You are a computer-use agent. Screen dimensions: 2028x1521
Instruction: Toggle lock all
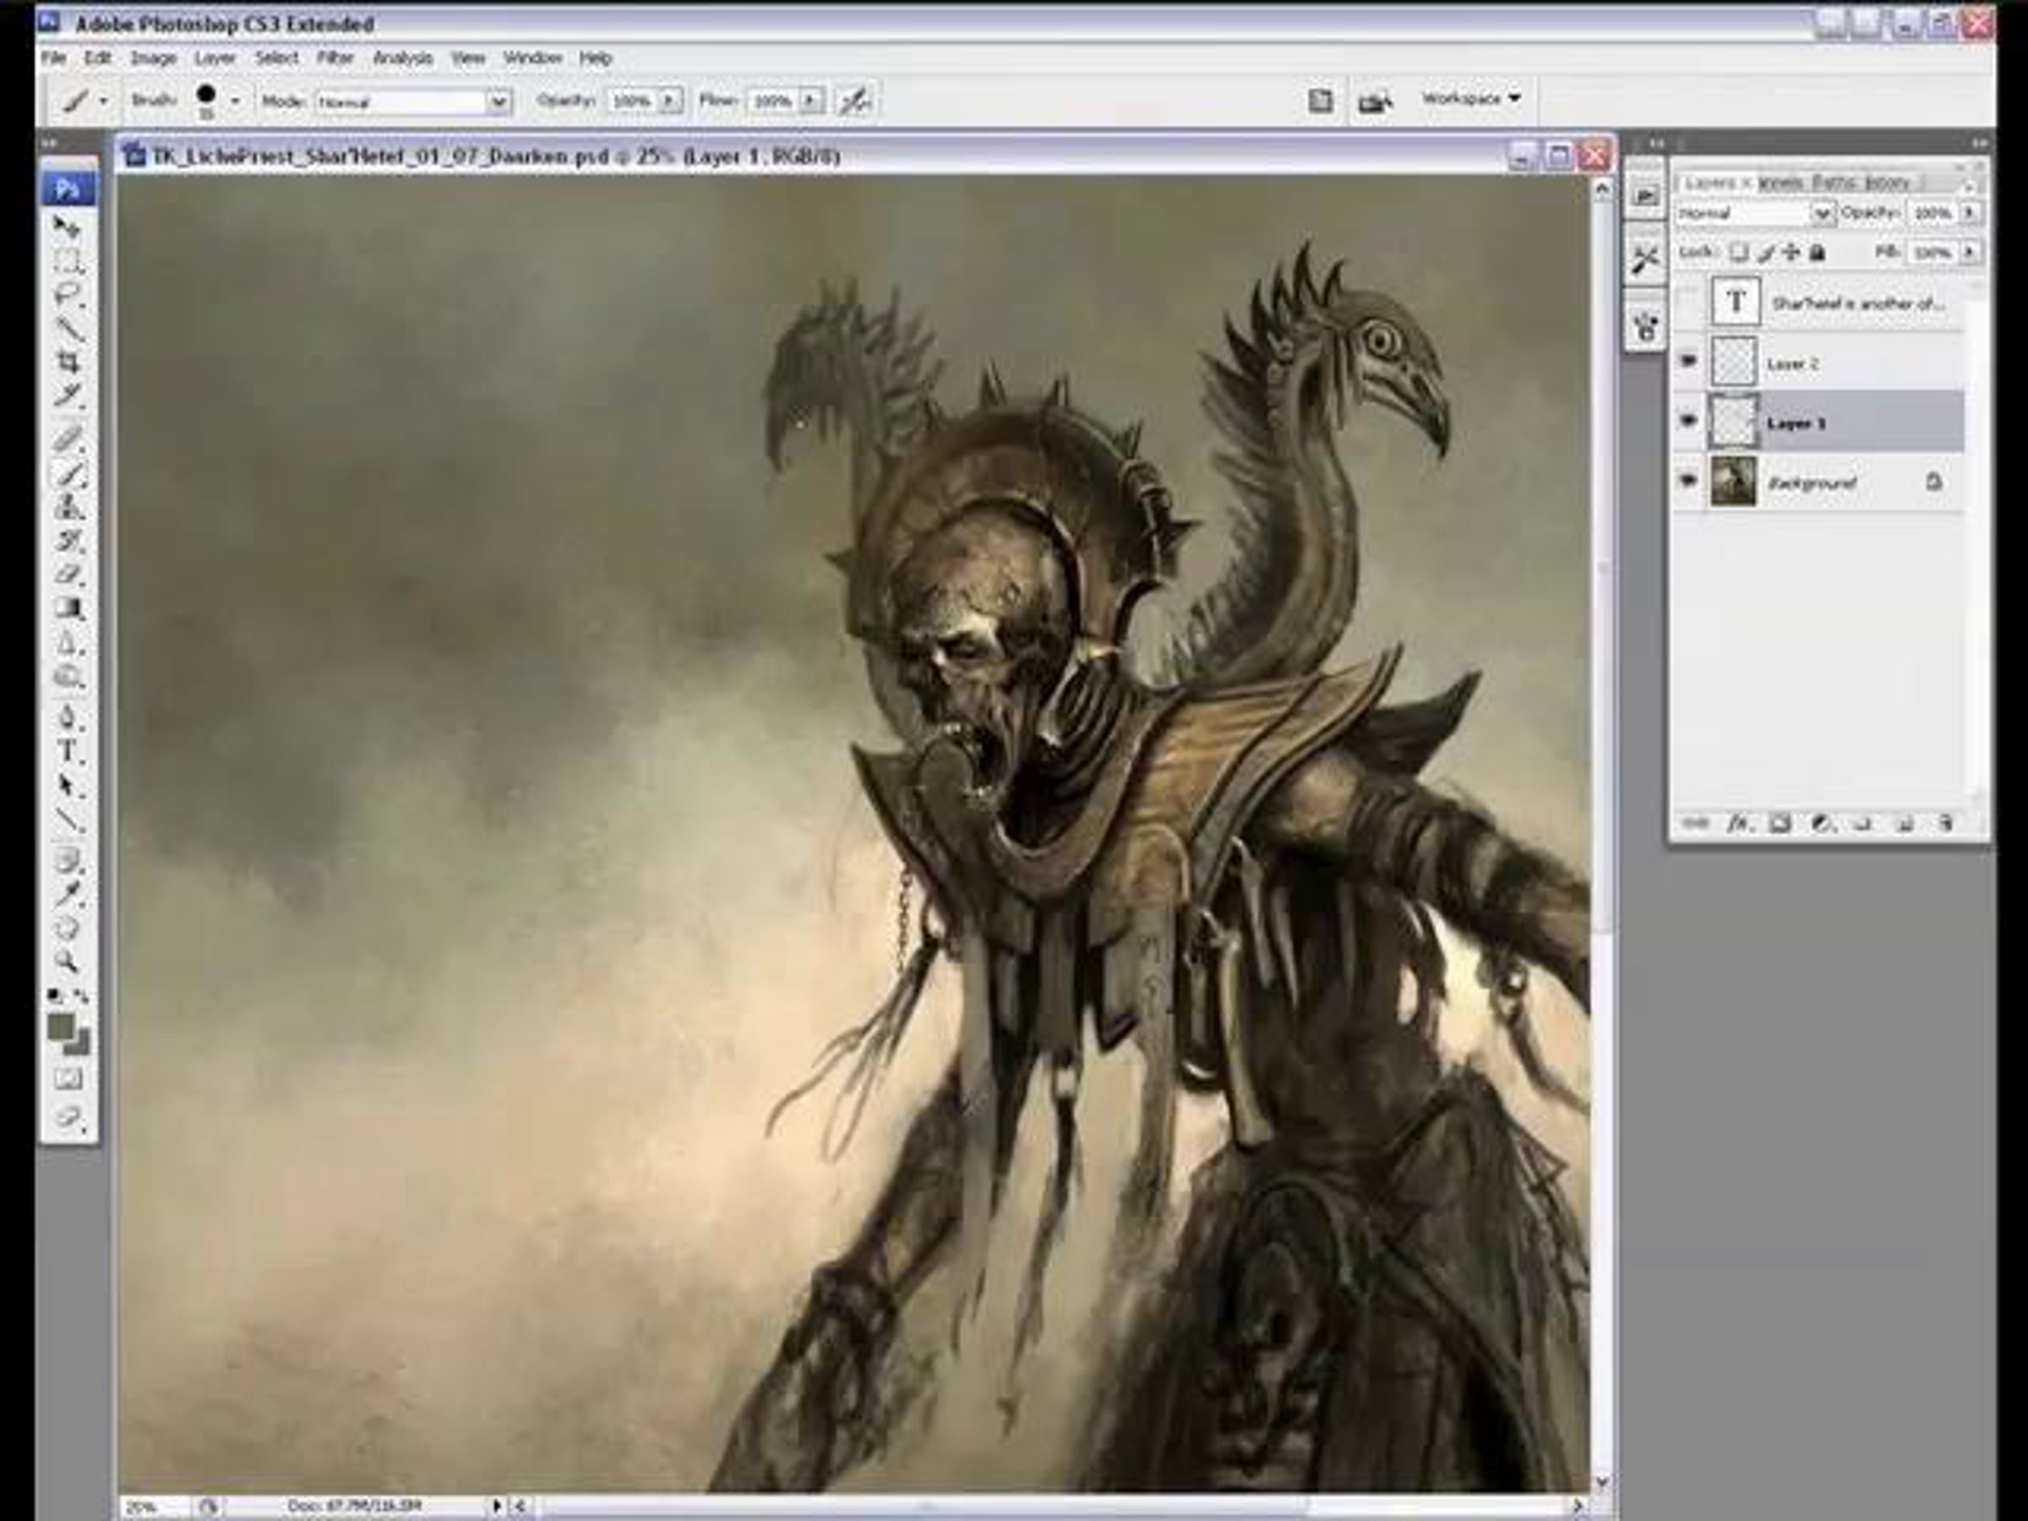[x=1817, y=251]
